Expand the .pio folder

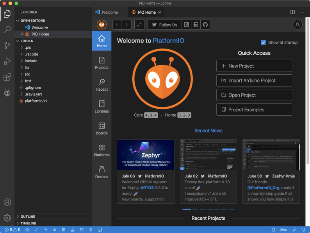coord(27,48)
